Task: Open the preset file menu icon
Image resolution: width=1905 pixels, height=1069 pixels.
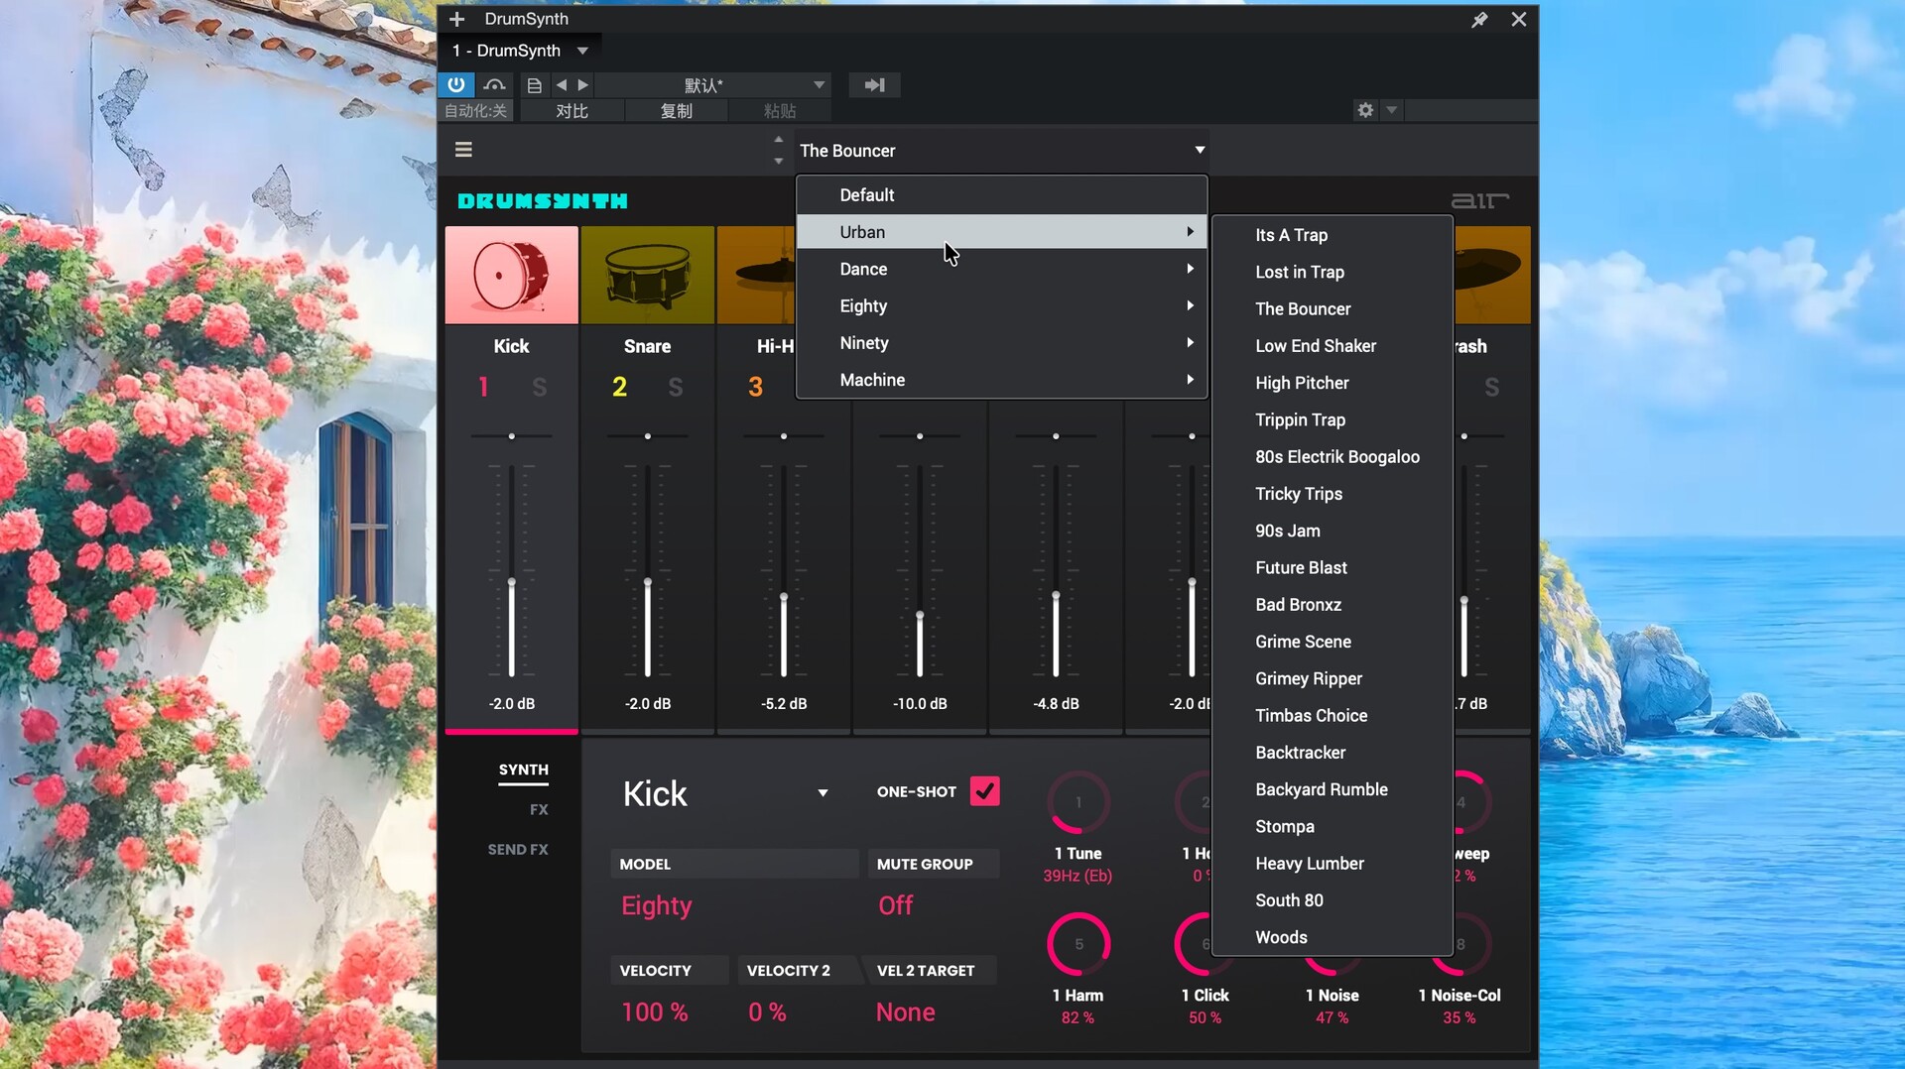Action: (535, 84)
